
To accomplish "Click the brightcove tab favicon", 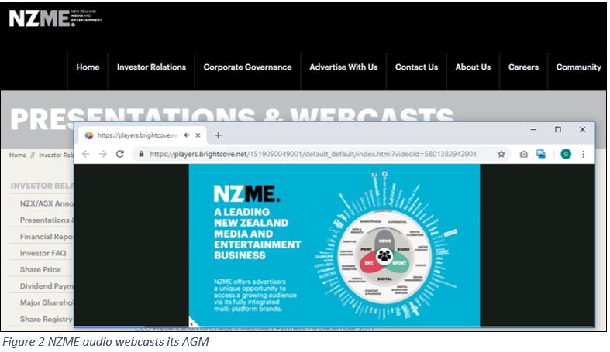I will click(89, 135).
